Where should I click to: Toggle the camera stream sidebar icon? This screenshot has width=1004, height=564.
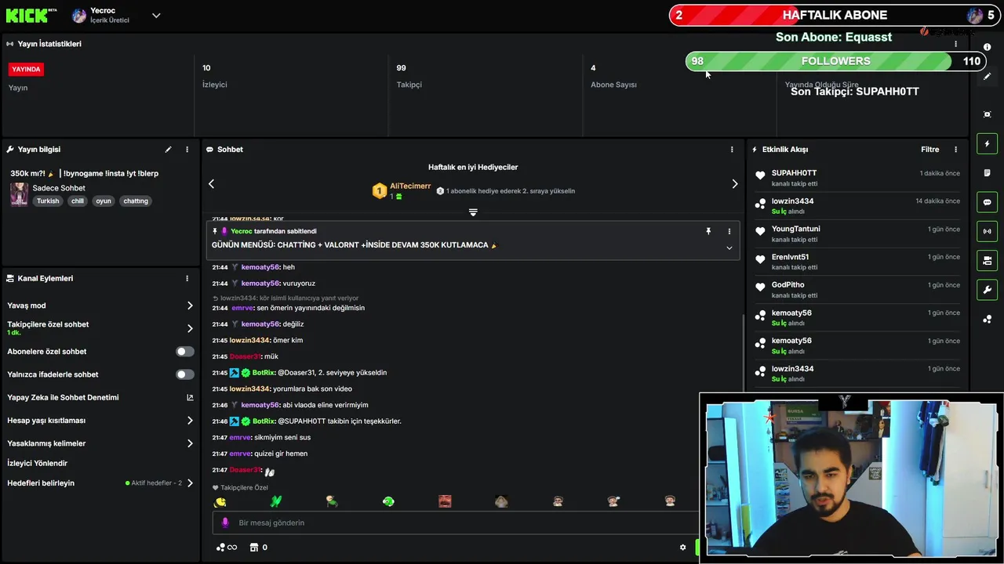(x=987, y=260)
